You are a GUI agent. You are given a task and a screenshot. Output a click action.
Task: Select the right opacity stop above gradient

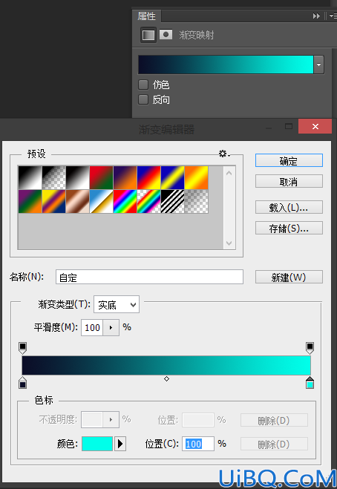[x=310, y=348]
